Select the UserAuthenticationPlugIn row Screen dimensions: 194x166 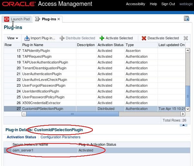94,74
